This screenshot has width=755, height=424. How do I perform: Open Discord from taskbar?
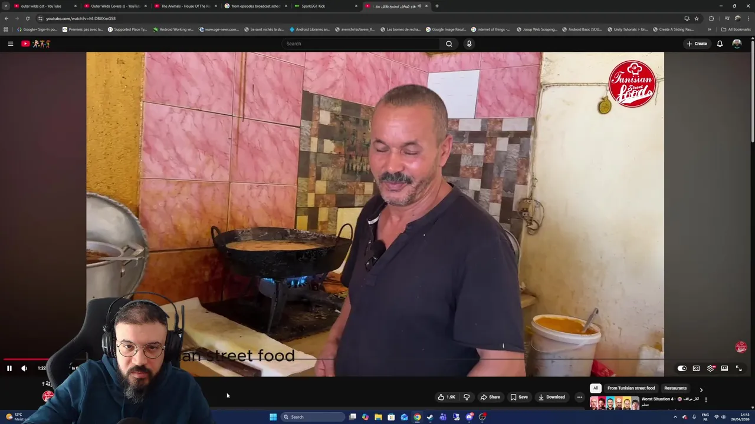[469, 417]
